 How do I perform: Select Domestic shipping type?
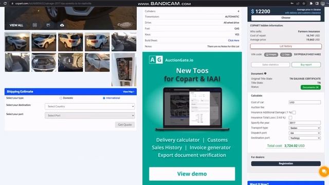point(61,98)
